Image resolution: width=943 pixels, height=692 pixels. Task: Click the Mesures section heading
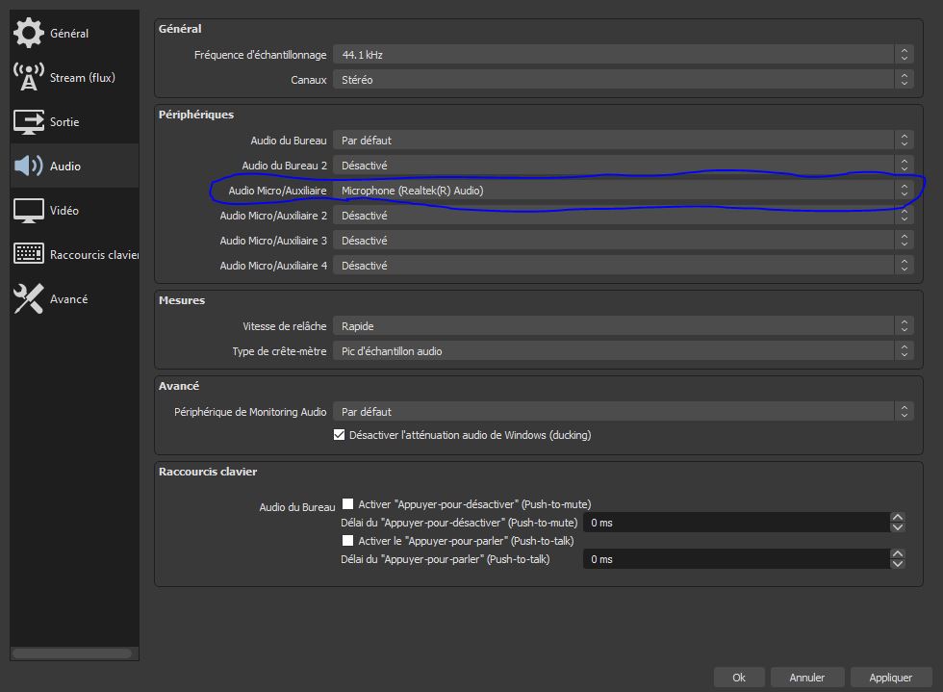[x=182, y=300]
